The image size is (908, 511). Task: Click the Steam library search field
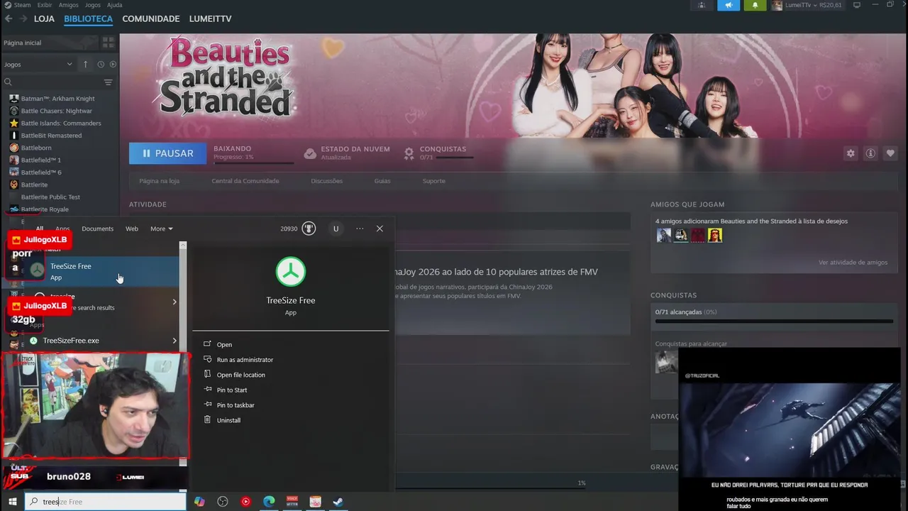click(x=52, y=82)
